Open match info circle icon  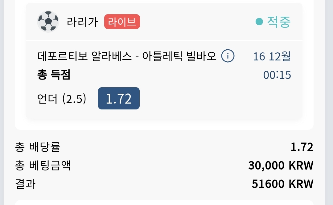pyautogui.click(x=228, y=56)
